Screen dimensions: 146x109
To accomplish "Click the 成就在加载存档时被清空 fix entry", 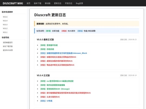I will [56, 61].
